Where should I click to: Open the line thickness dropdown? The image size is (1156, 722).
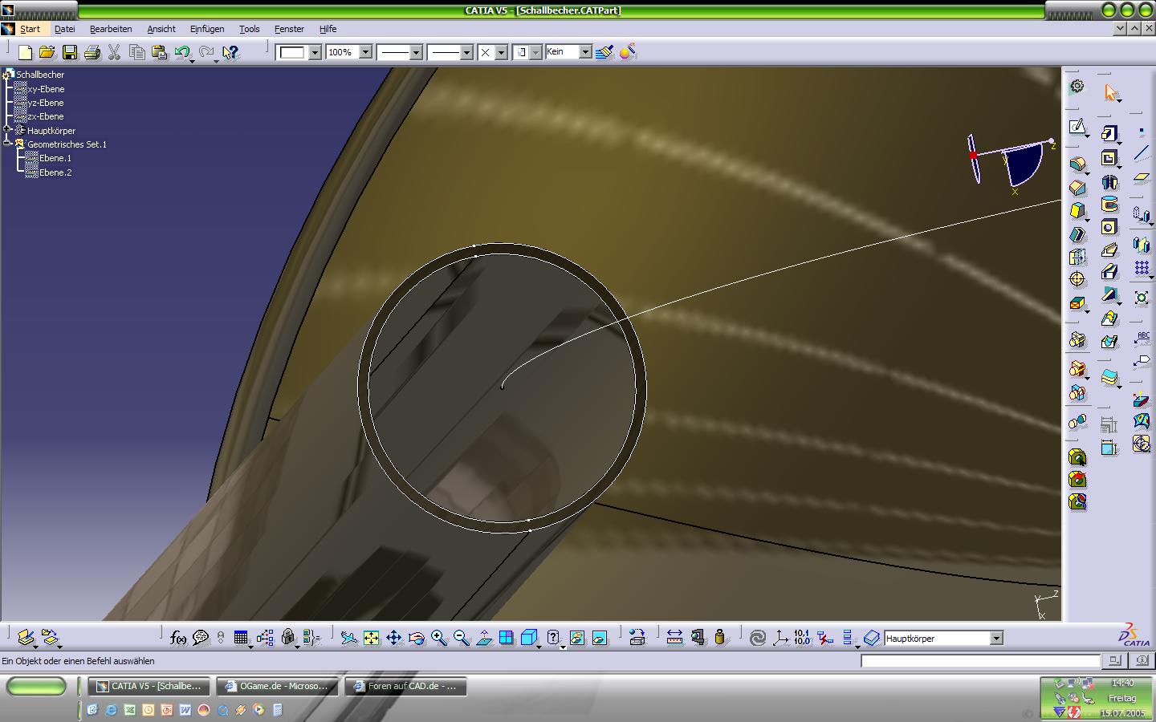[x=416, y=52]
